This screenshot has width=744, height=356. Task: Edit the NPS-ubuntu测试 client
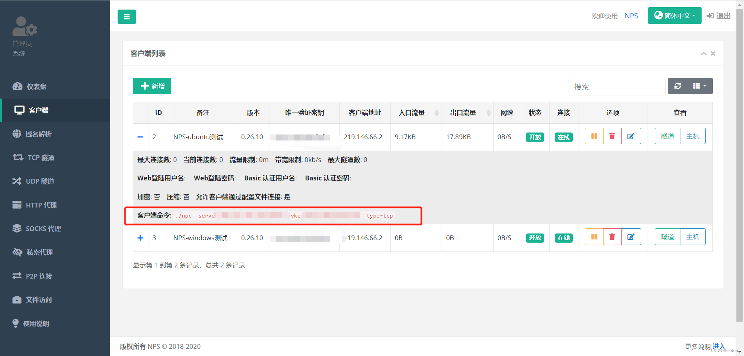click(x=631, y=136)
